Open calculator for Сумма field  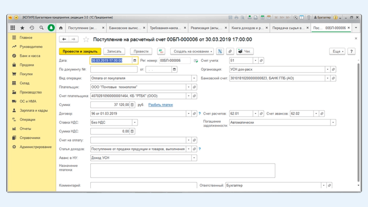132,105
